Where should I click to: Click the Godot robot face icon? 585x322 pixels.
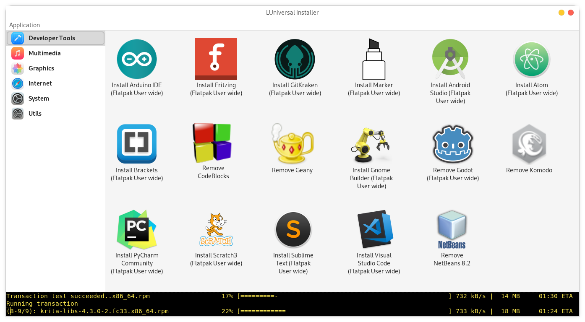(x=453, y=144)
